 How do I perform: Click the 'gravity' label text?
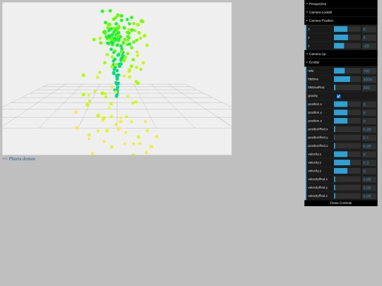[x=313, y=95]
